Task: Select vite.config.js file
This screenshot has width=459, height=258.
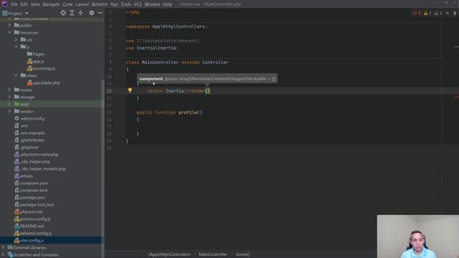Action: [x=32, y=241]
